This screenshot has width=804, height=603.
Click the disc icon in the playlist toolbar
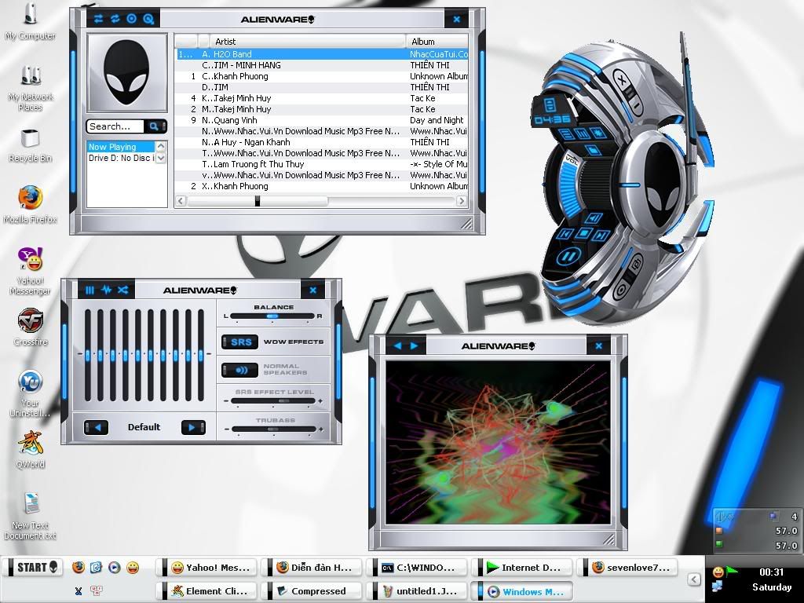tap(131, 19)
